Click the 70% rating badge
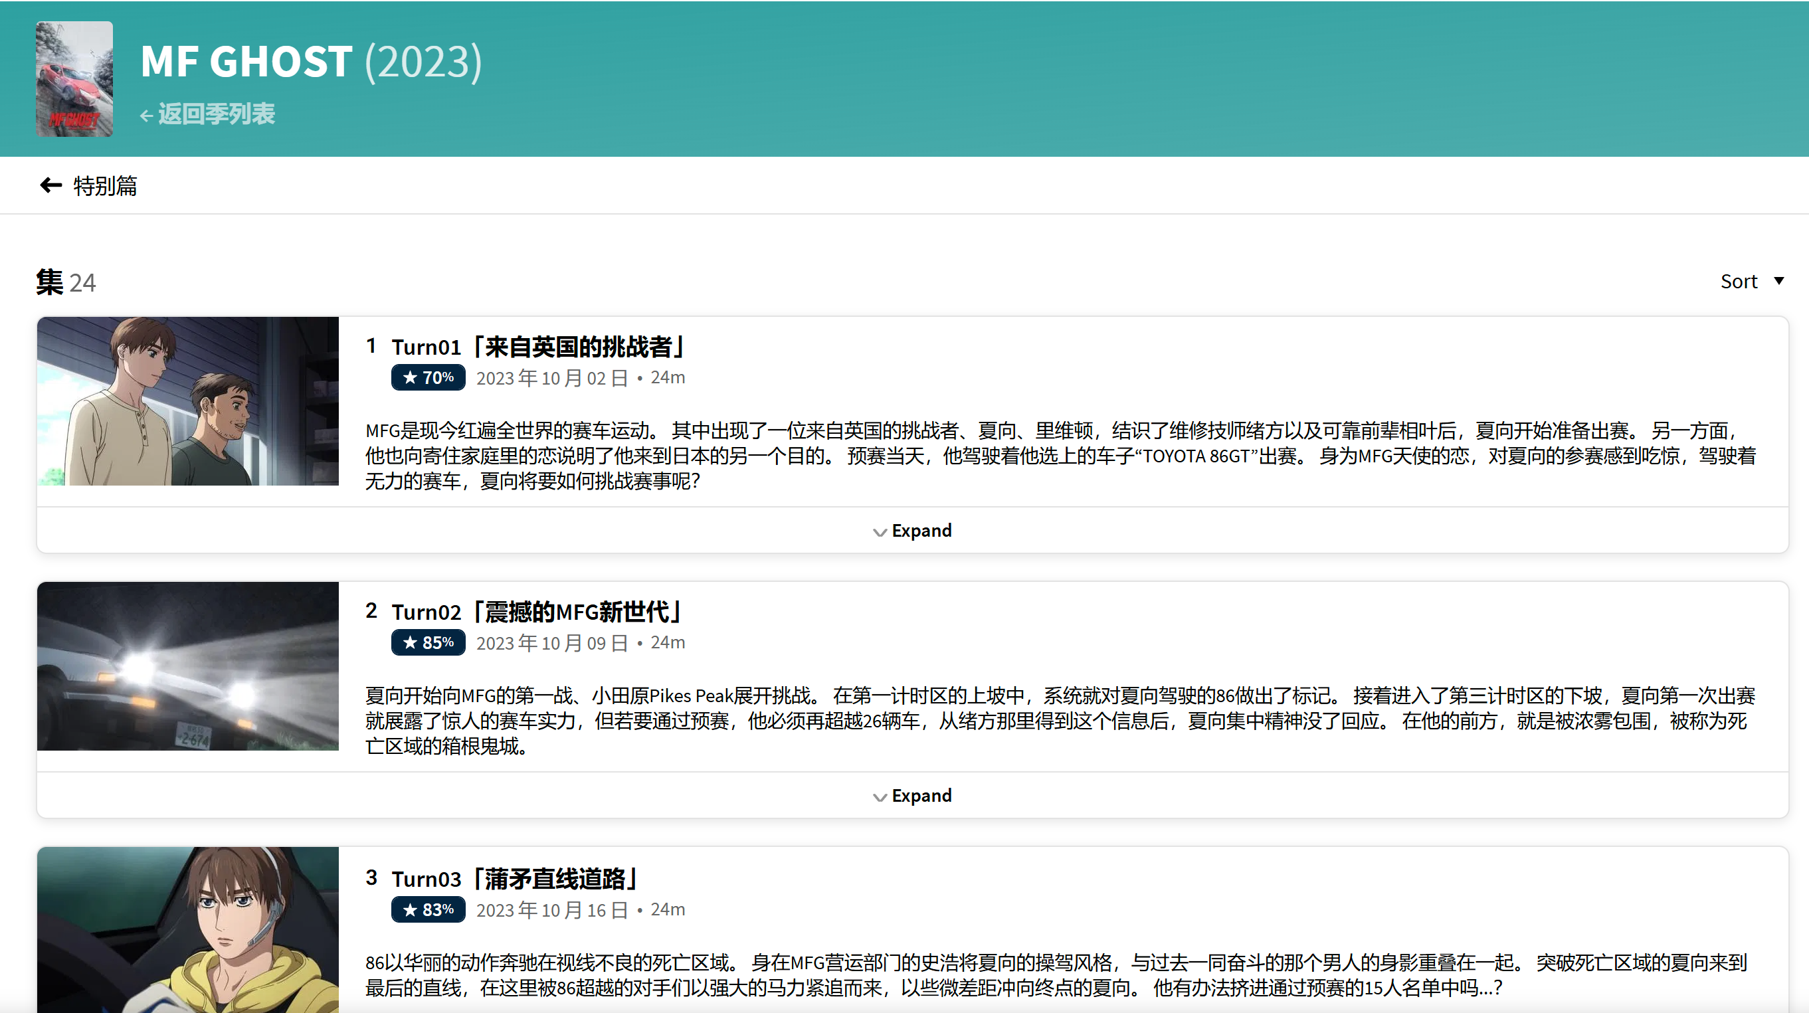 pyautogui.click(x=428, y=378)
